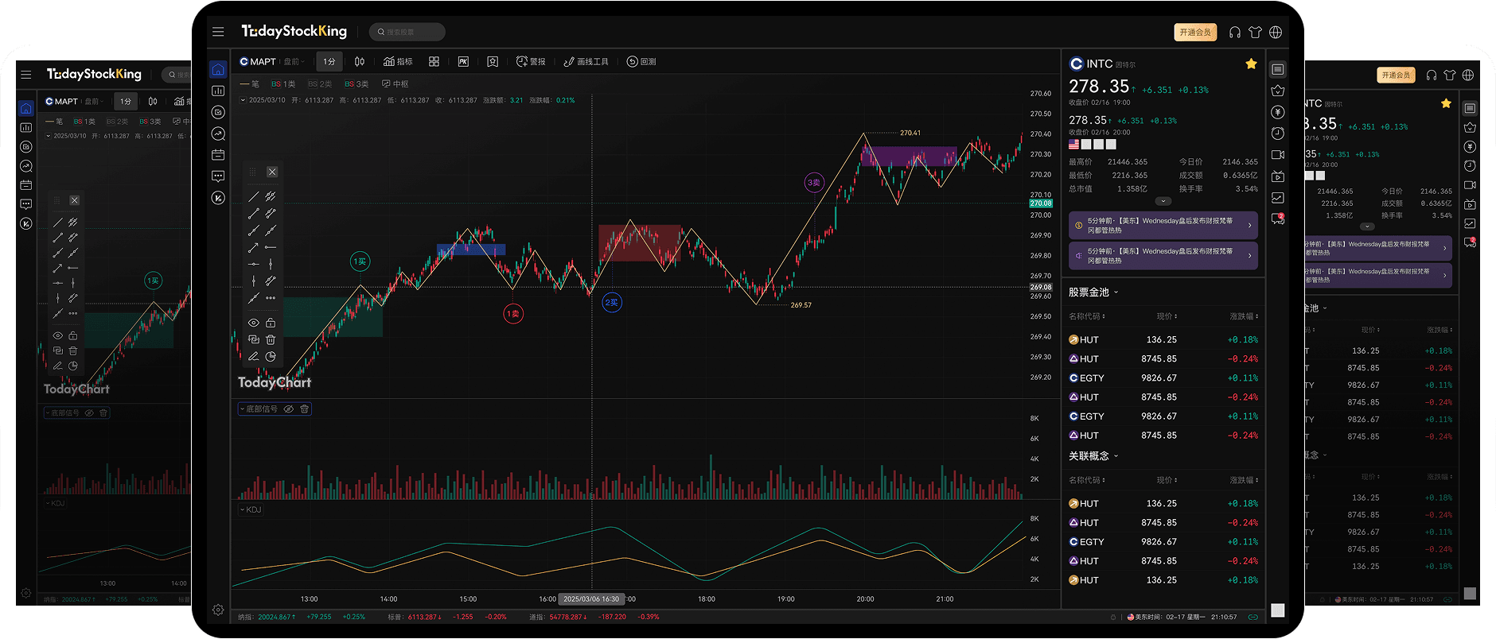Open the hamburger menu beside the TodayStockKing logo
The height and width of the screenshot is (639, 1496).
coord(218,32)
